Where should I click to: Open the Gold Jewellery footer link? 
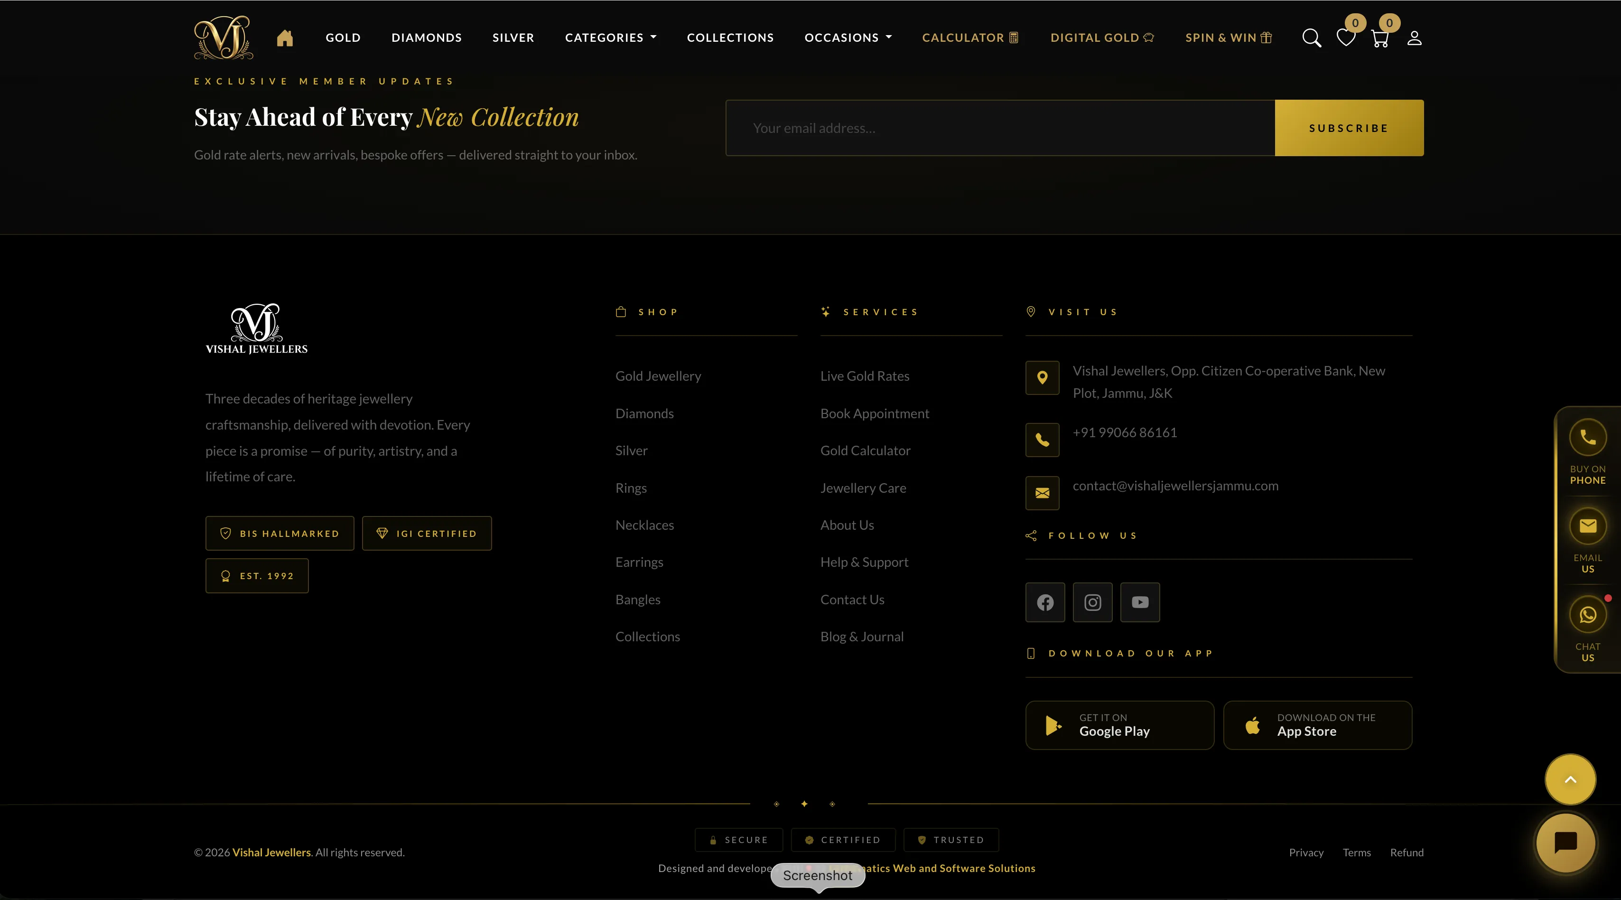pos(658,376)
